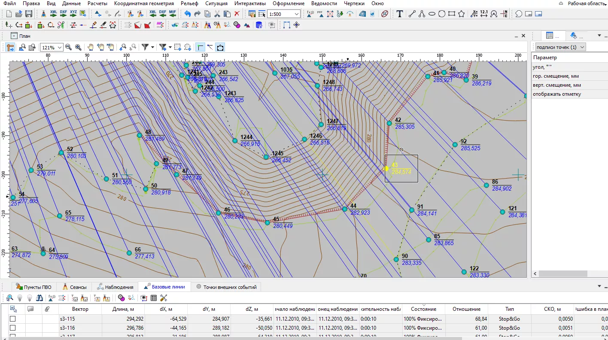The height and width of the screenshot is (340, 608).
Task: Toggle the select-all checkbox in table header
Action: click(13, 309)
